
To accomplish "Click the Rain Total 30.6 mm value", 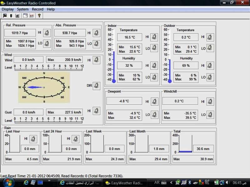I will point(203,149).
